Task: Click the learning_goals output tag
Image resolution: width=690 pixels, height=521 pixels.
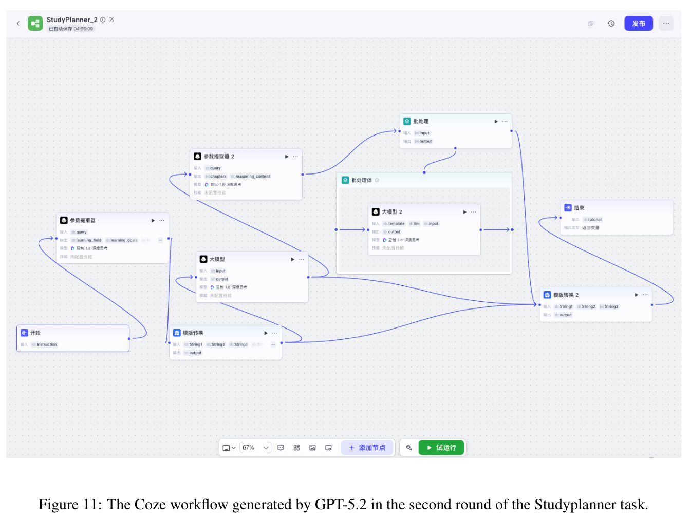Action: tap(122, 240)
